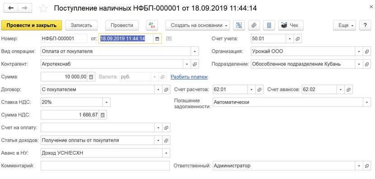Screen dimensions: 375x179
Task: Go forward with the right arrow button
Action: coord(25,8)
